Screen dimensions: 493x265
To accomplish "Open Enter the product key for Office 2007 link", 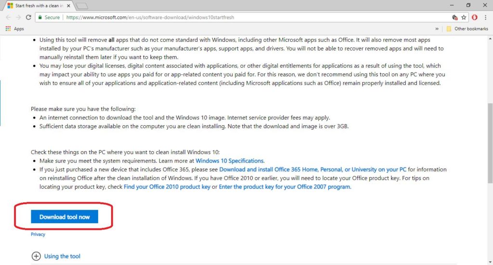I will tap(285, 187).
